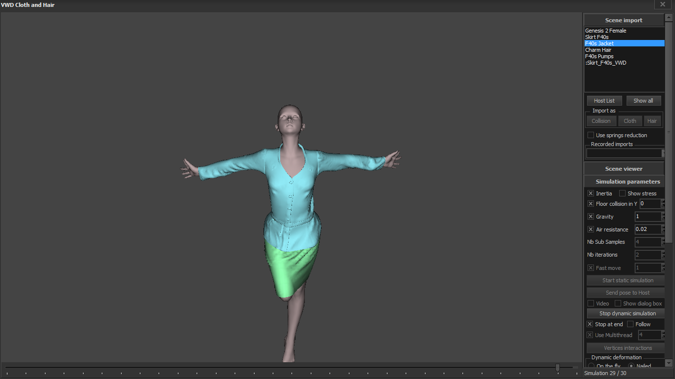Click the Air resistance value field
675x379 pixels.
pyautogui.click(x=648, y=229)
